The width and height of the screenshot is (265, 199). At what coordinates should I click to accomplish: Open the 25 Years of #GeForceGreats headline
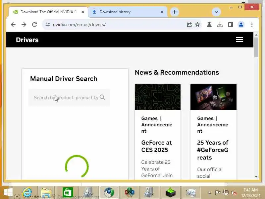213,150
